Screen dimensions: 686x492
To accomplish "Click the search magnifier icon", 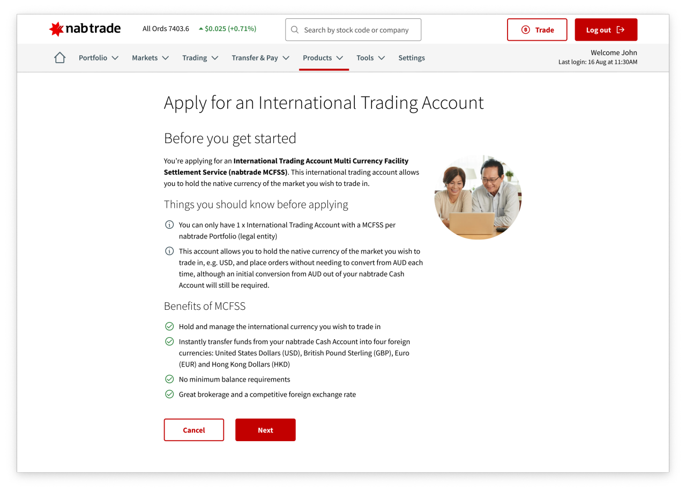I will [295, 30].
